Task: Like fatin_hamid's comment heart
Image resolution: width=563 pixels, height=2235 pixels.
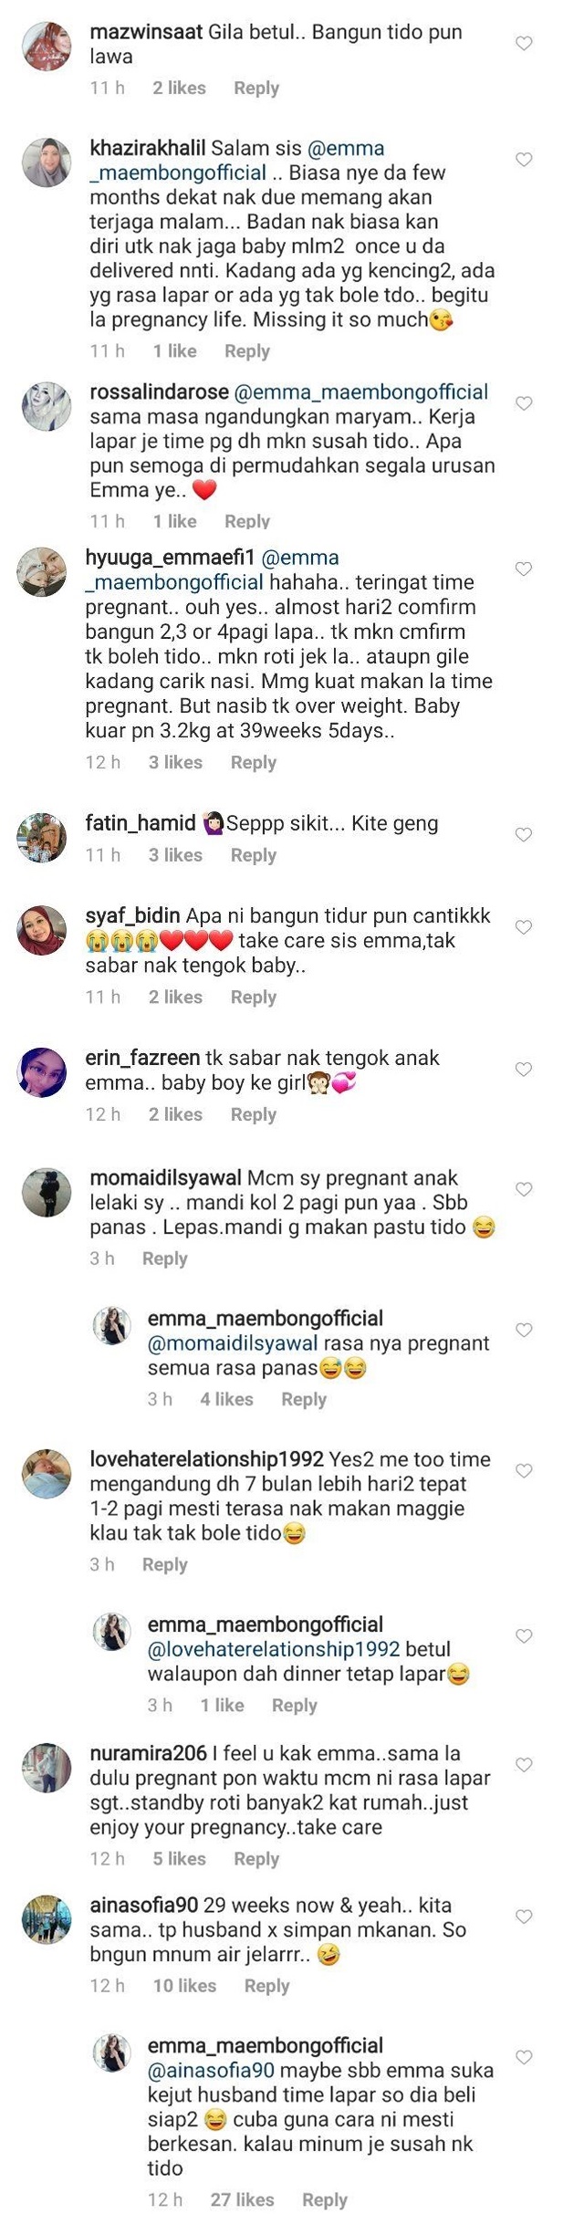Action: pyautogui.click(x=524, y=834)
